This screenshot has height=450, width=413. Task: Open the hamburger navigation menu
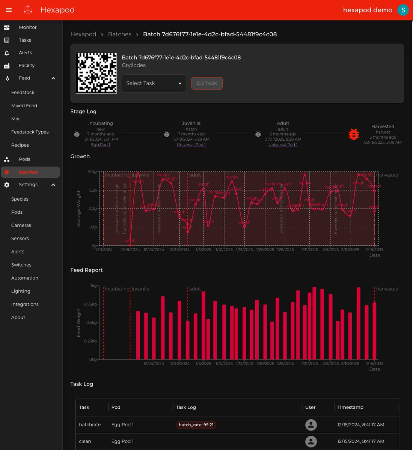coord(9,10)
